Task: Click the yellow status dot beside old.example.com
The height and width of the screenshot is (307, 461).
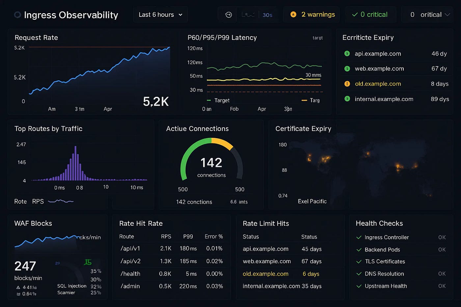Action: [x=347, y=84]
